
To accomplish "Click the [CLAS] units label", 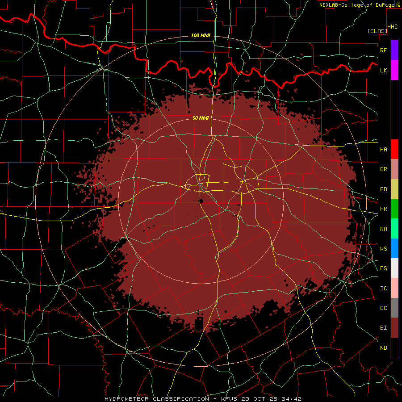I will click(377, 31).
